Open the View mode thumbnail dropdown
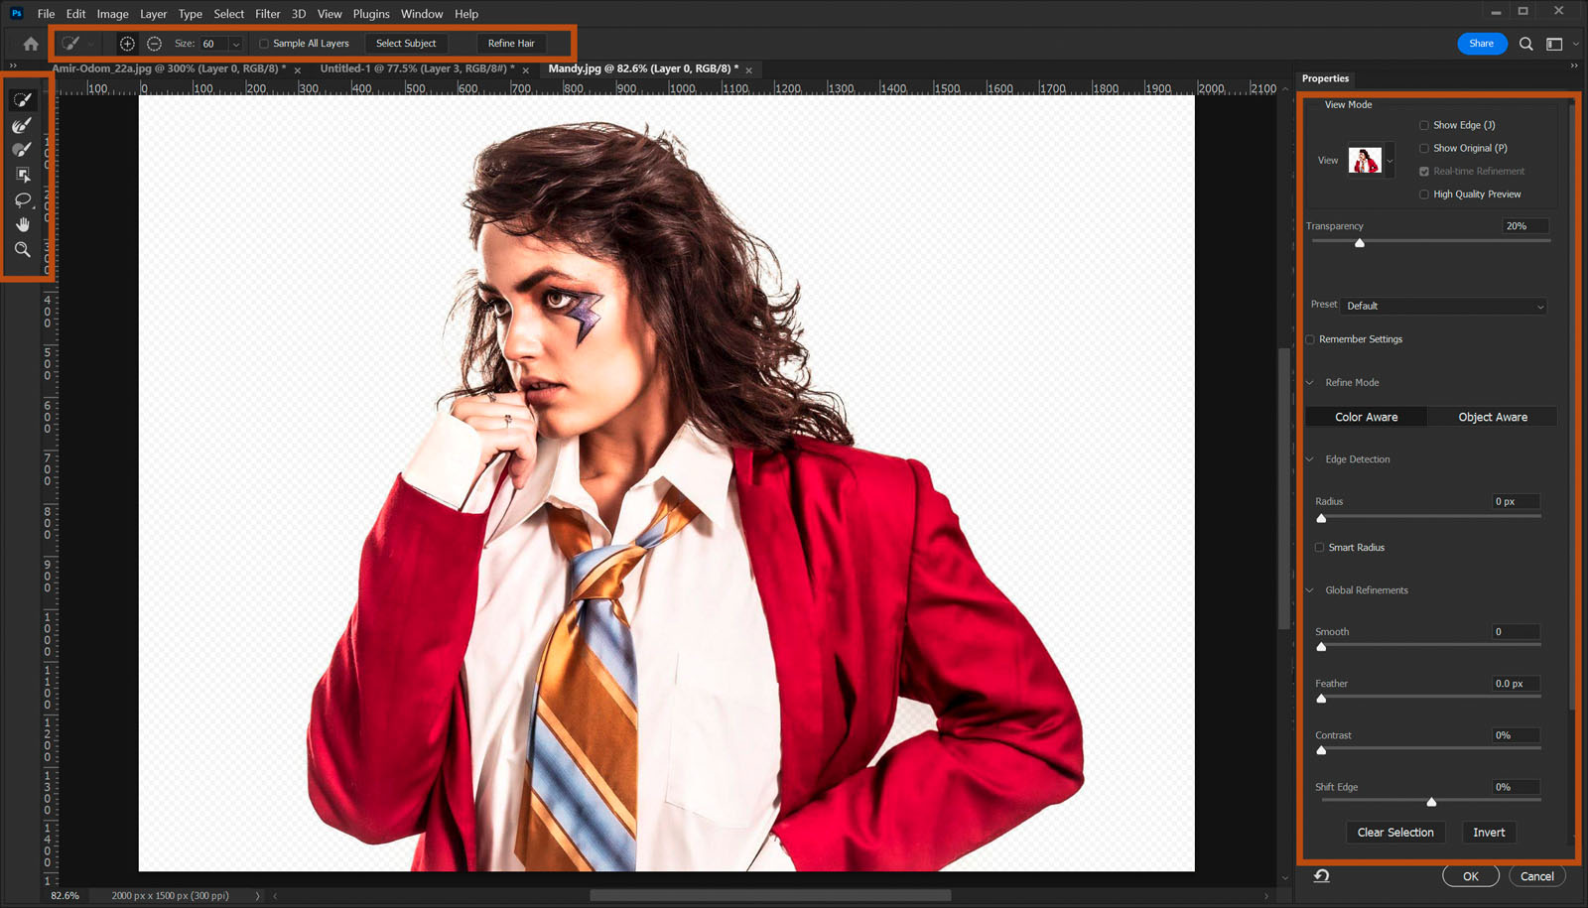 tap(1389, 161)
